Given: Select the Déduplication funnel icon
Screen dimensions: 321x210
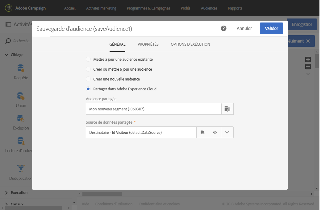Looking at the screenshot, I should tap(21, 168).
